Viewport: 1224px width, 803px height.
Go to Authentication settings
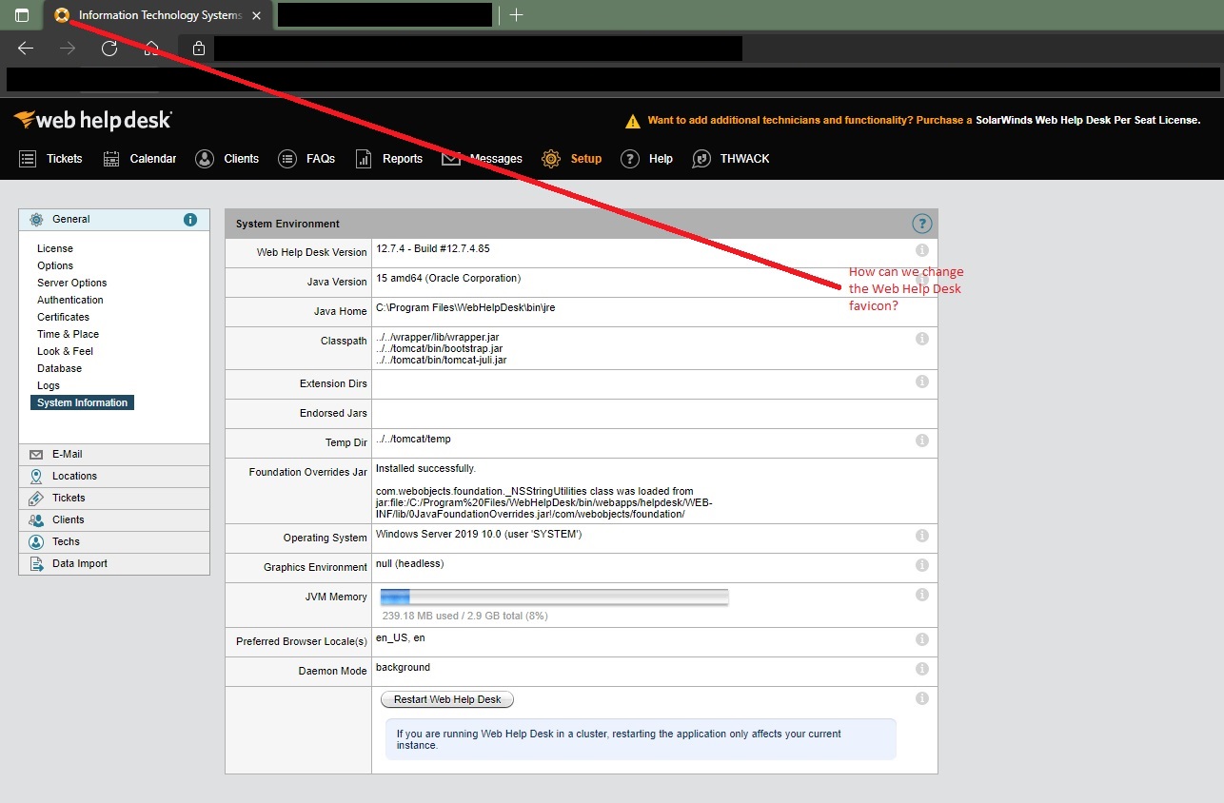[x=70, y=300]
